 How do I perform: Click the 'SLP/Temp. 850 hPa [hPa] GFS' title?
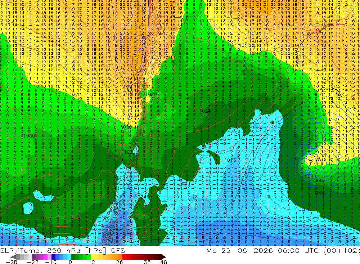click(x=62, y=250)
